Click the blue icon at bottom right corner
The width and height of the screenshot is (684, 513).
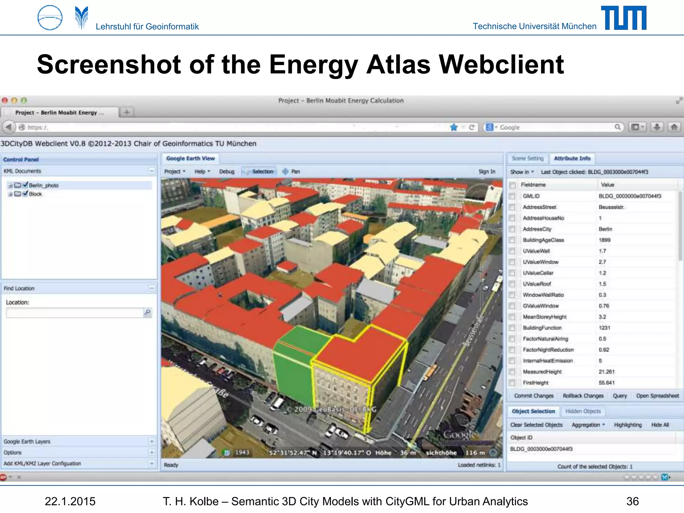pyautogui.click(x=665, y=477)
